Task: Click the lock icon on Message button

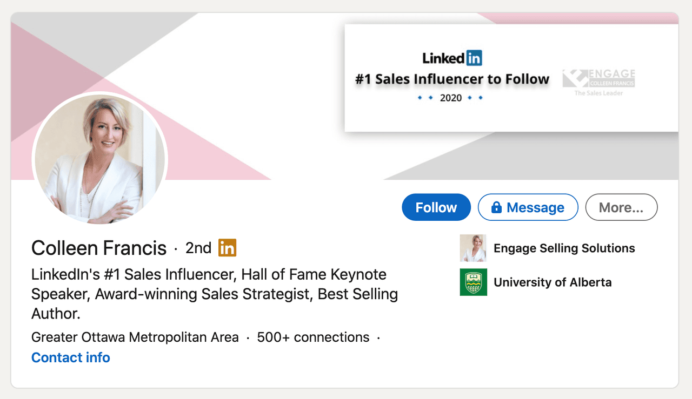Action: (x=496, y=207)
